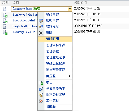Select the highlighted 管理訂閱 entry
The image size is (129, 111).
pyautogui.click(x=55, y=39)
